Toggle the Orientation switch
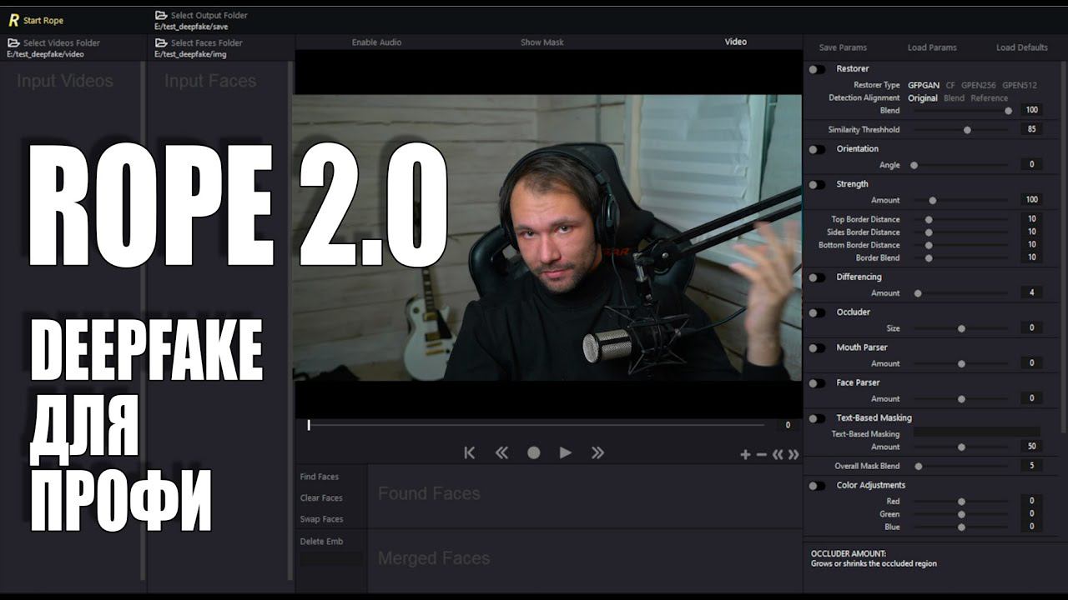The image size is (1068, 600). click(817, 149)
